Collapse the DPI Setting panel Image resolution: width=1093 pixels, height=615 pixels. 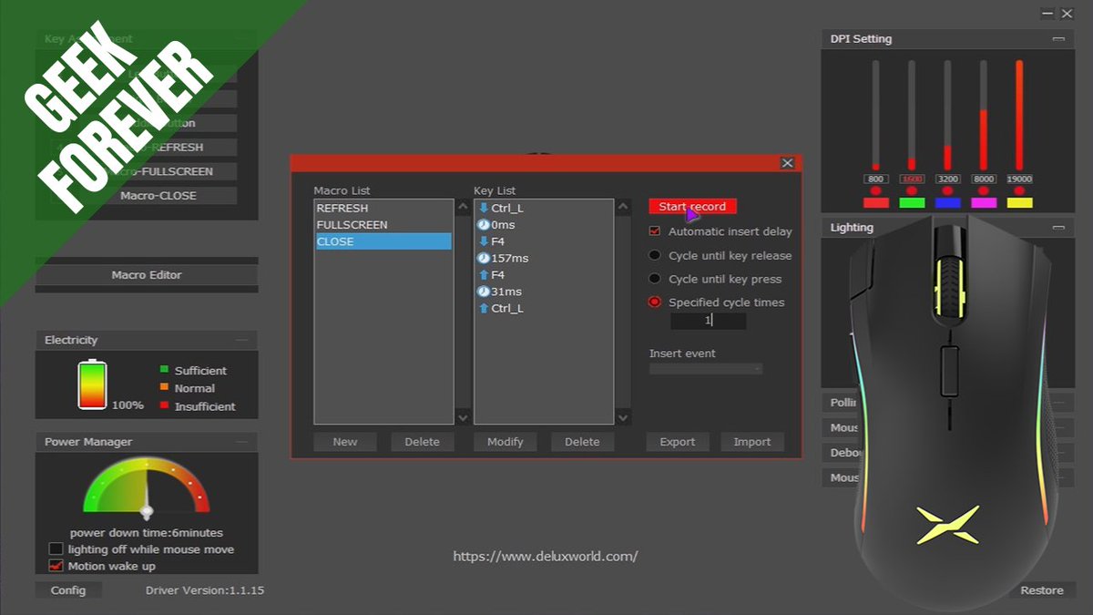coord(1057,39)
